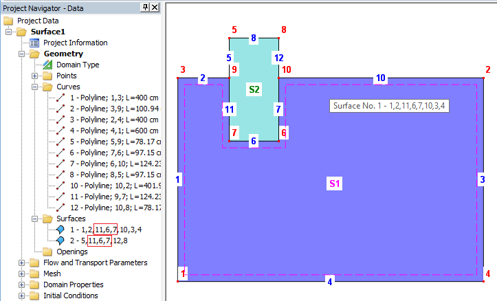Click the S1 surface label in the view
This screenshot has width=497, height=301.
(x=334, y=183)
